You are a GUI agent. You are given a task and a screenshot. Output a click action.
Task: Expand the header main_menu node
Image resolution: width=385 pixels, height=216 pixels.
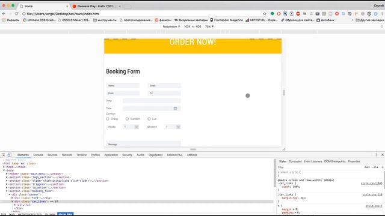[x=7, y=173]
